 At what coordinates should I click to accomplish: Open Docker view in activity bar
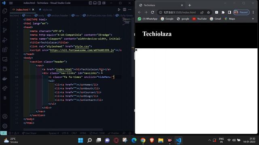(x=5, y=79)
